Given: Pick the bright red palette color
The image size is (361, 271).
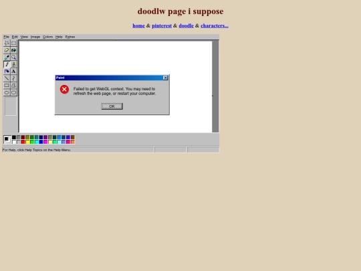Looking at the screenshot, I should tap(23, 142).
